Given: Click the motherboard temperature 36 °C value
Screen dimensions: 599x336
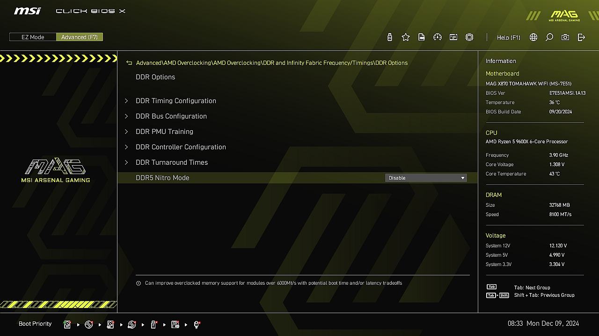Looking at the screenshot, I should tap(555, 103).
